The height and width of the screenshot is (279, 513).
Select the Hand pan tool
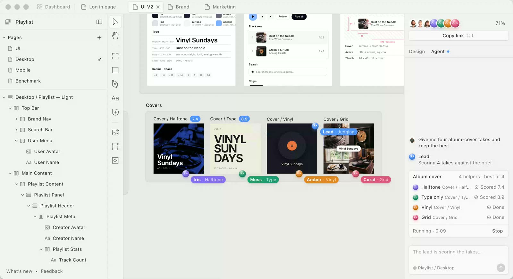115,36
